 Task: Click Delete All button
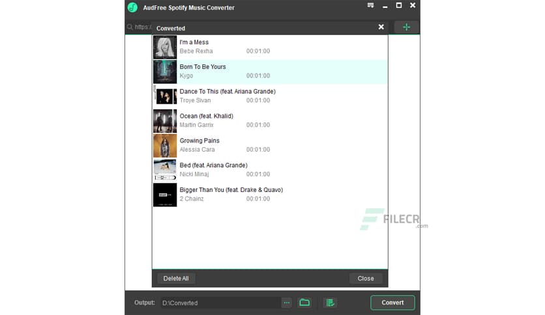click(176, 278)
